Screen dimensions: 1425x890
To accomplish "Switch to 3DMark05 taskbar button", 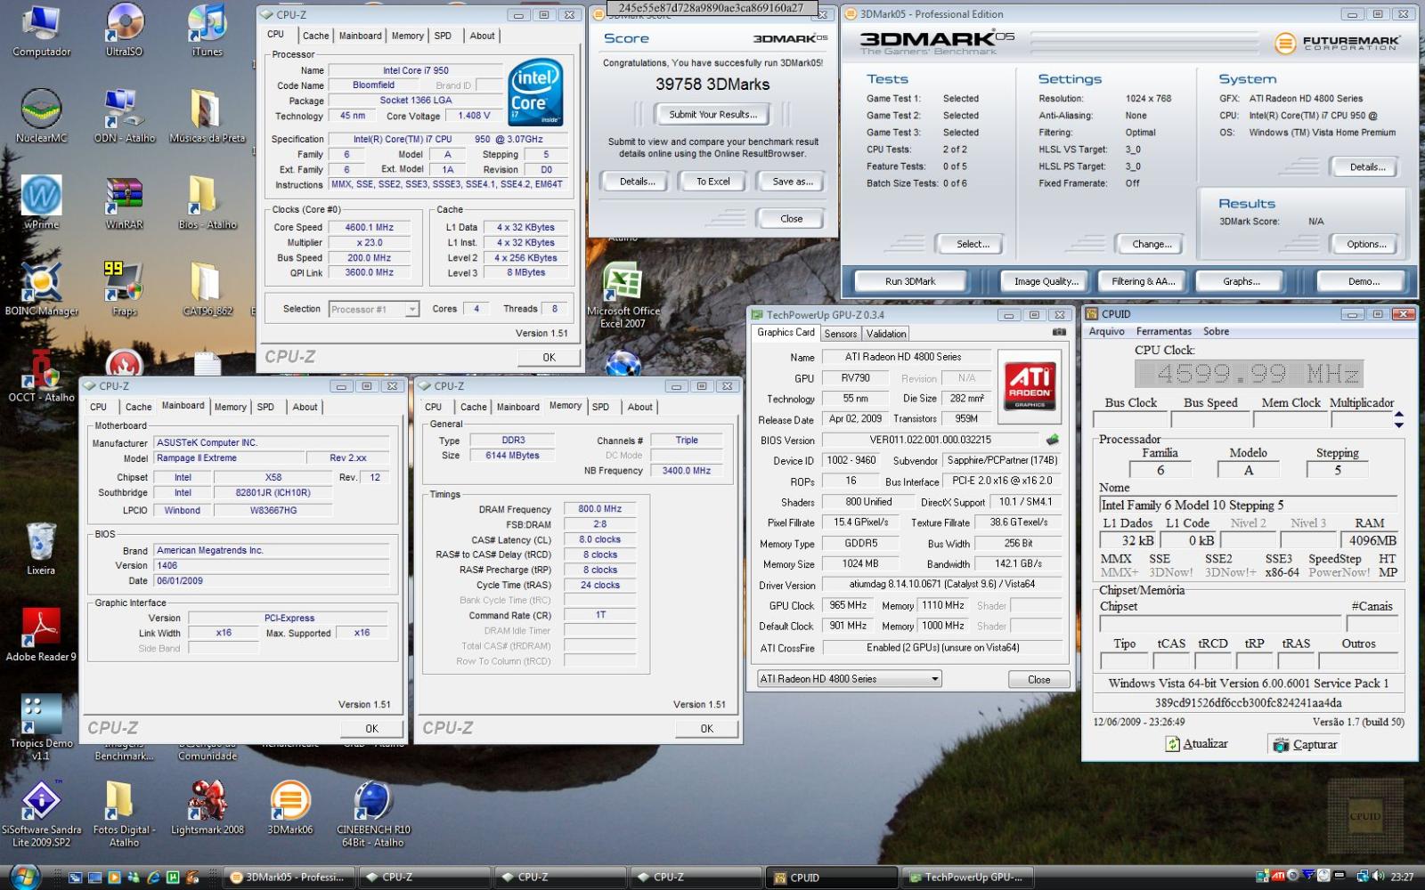I will click(289, 877).
